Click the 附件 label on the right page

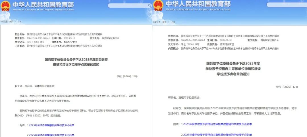pos(177,124)
